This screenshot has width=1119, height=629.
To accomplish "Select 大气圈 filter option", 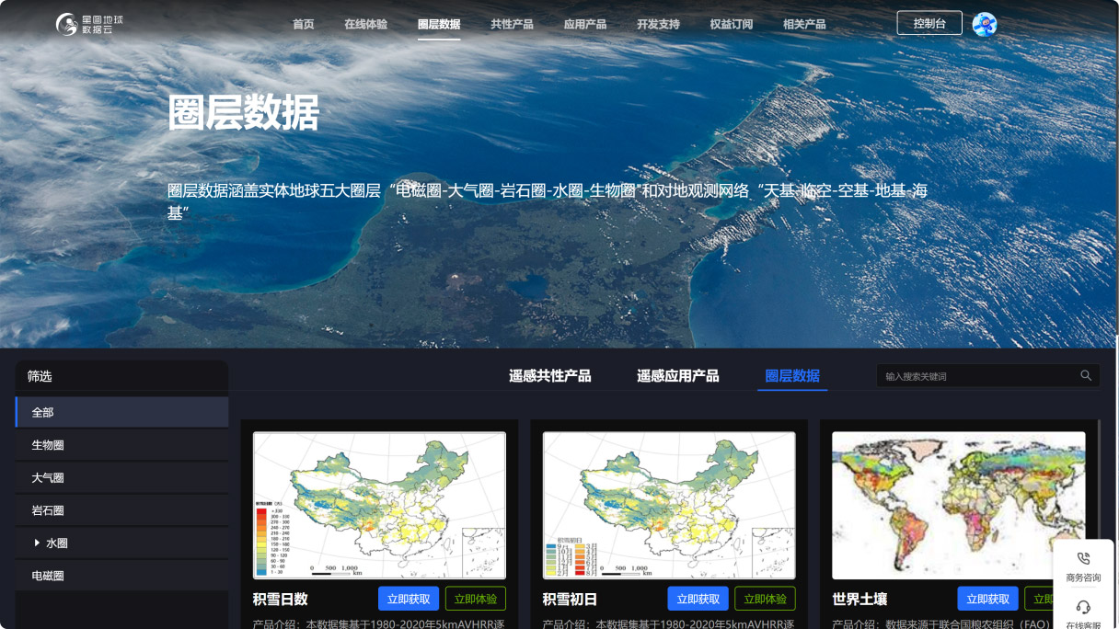I will tap(48, 478).
